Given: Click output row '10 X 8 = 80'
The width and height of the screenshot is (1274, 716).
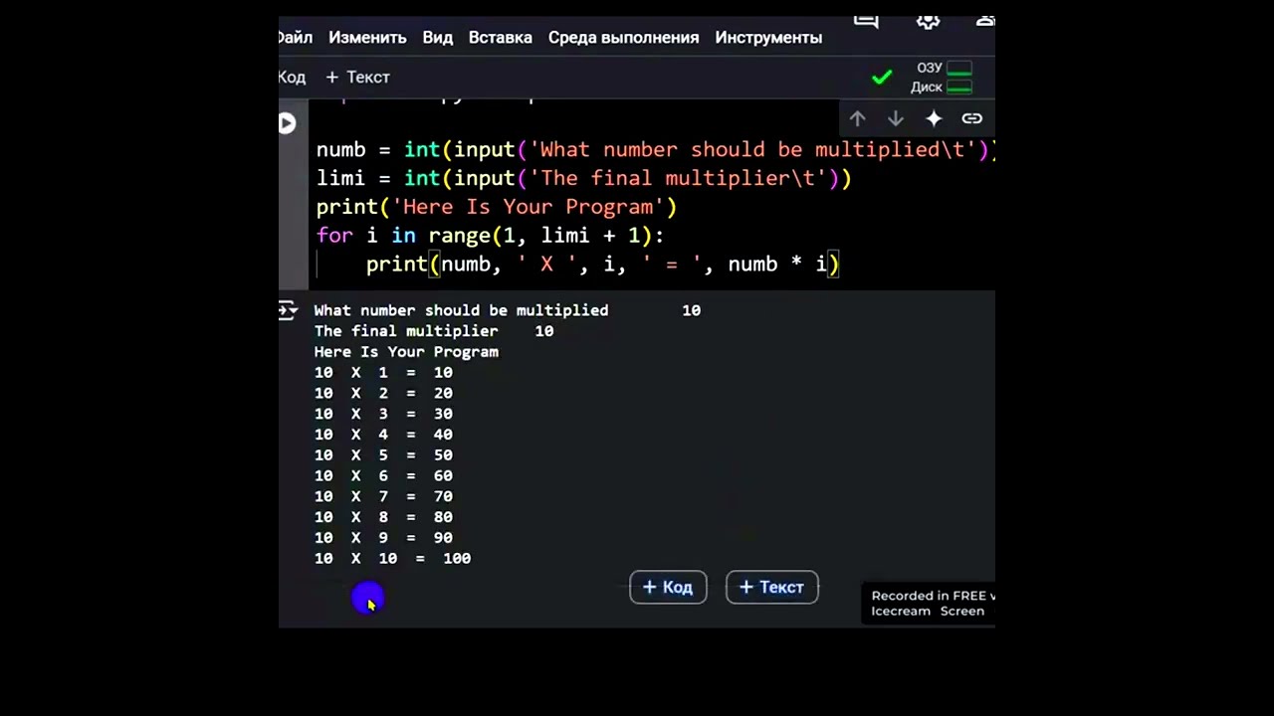Looking at the screenshot, I should [383, 517].
